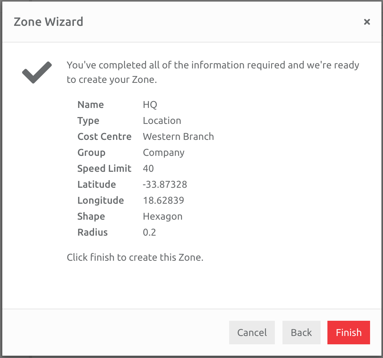Select the Speed Limit value 40
The image size is (383, 358).
(148, 168)
